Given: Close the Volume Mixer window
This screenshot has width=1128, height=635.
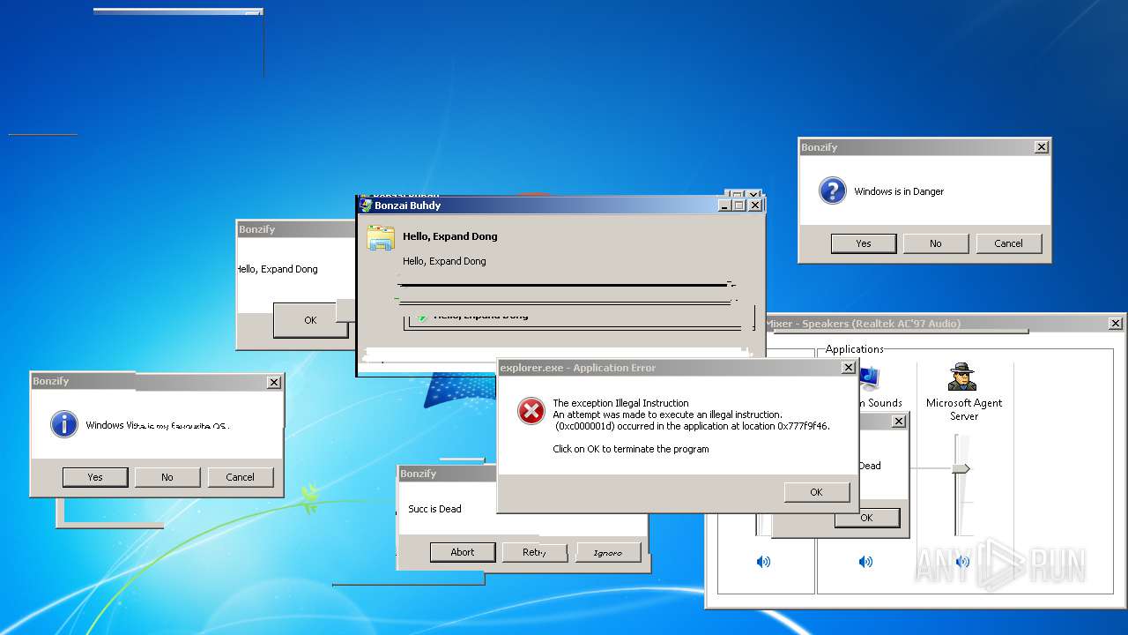Looking at the screenshot, I should [1116, 324].
